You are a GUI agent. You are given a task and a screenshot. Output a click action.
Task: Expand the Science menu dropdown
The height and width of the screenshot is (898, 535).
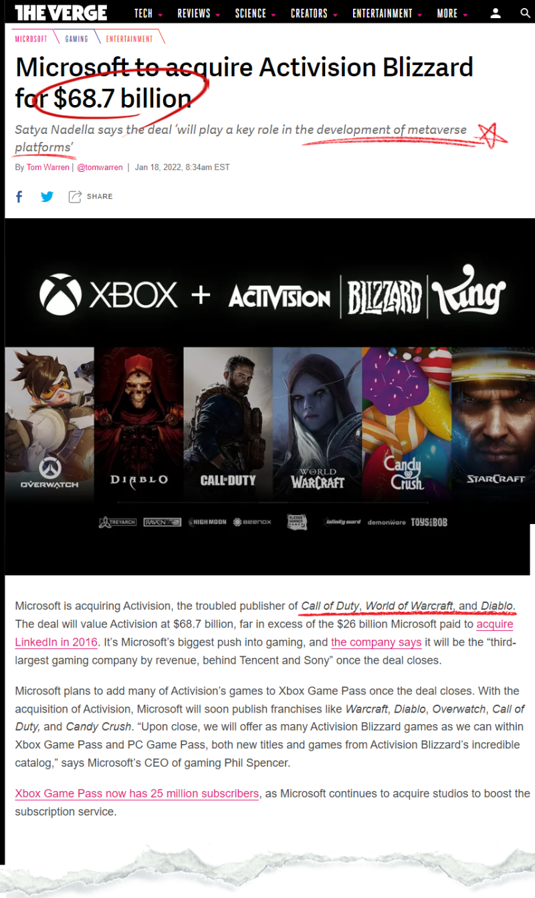[x=255, y=13]
